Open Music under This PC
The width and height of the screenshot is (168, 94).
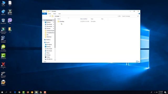coord(48,53)
